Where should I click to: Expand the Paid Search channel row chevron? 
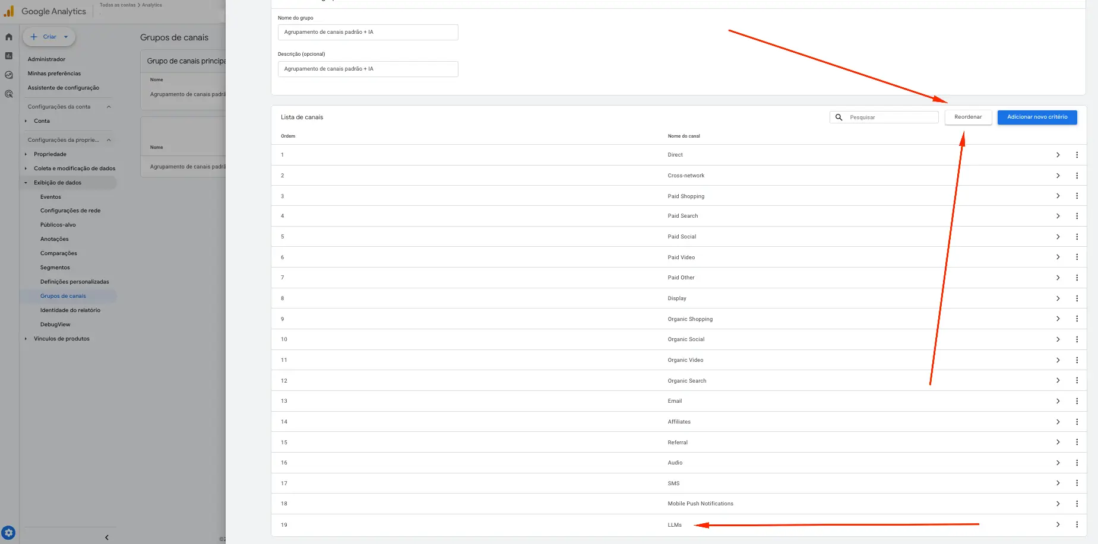point(1058,216)
